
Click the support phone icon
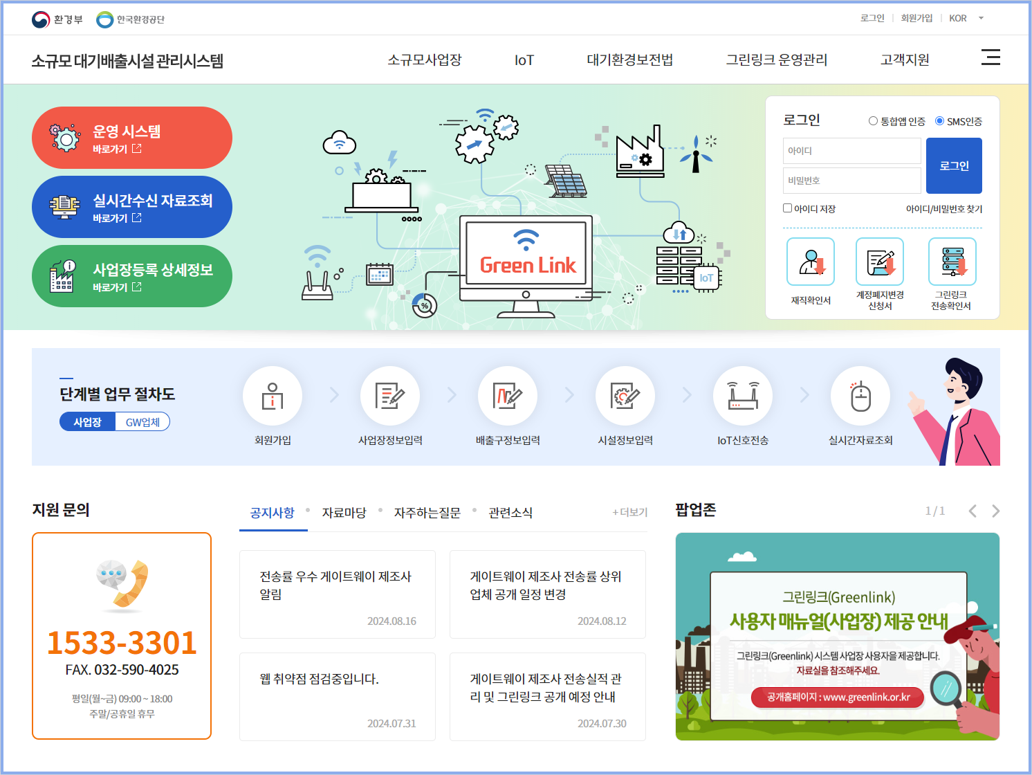[x=122, y=585]
